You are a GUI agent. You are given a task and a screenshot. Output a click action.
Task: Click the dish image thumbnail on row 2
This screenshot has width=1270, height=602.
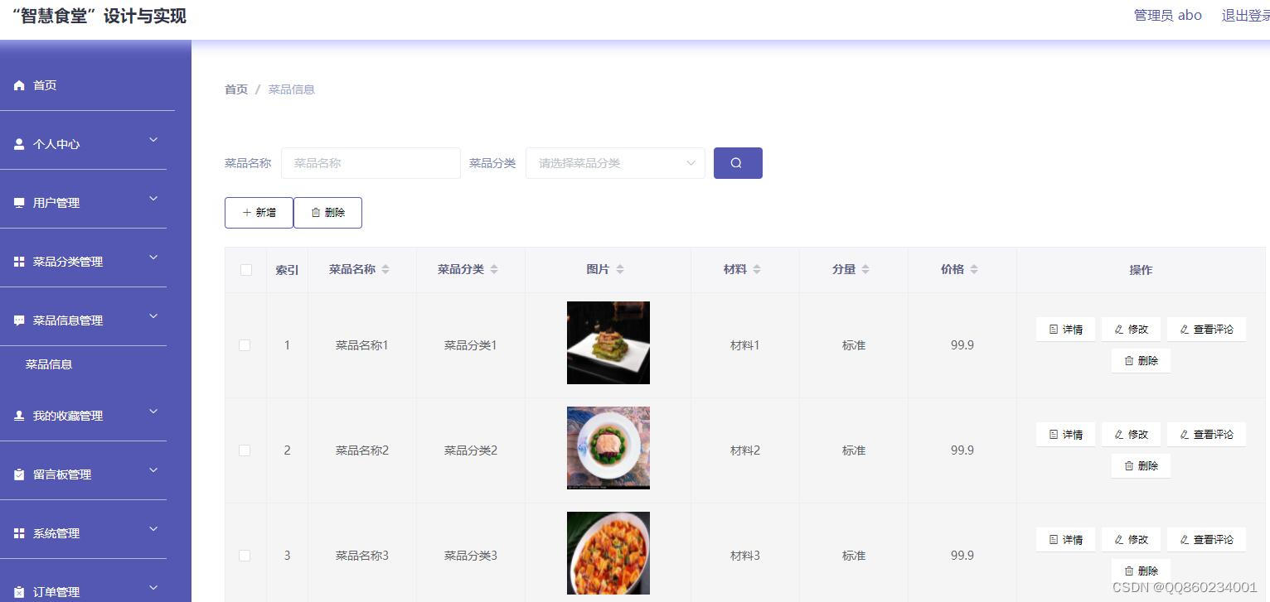[x=608, y=447]
